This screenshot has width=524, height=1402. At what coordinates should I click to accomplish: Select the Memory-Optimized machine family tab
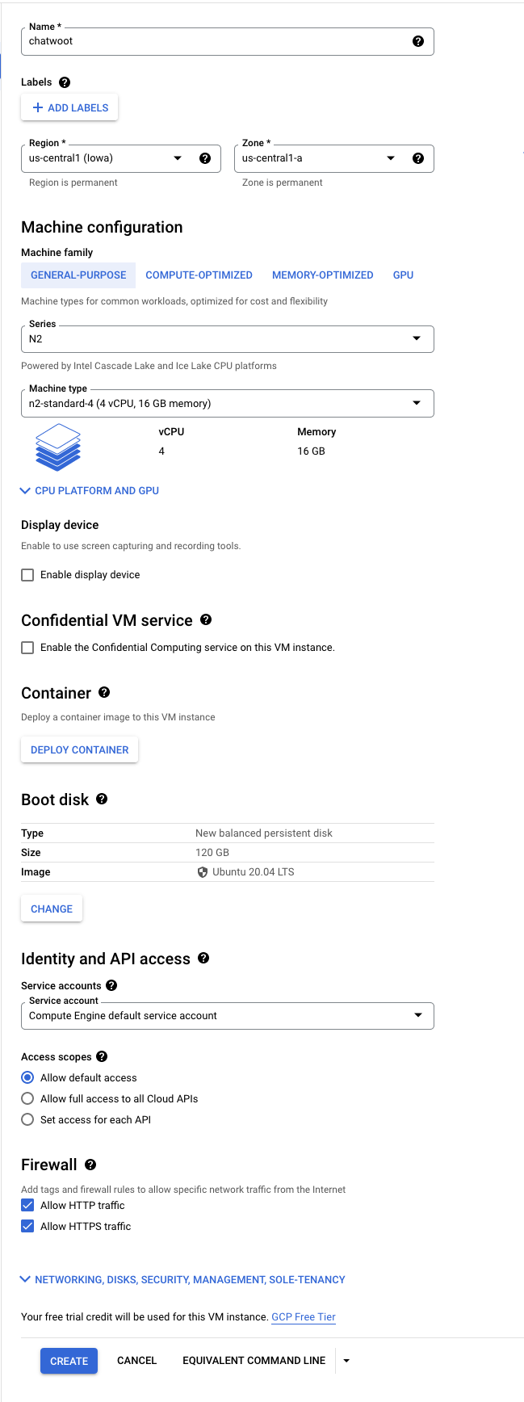[322, 275]
